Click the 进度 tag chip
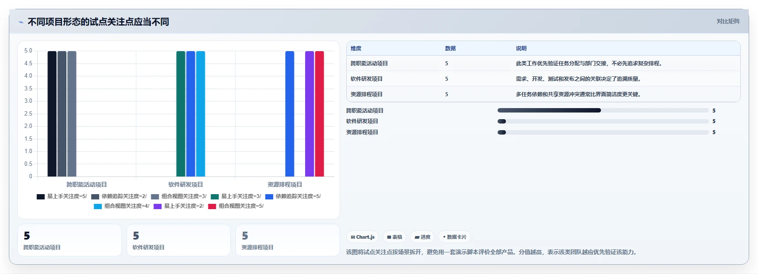The height and width of the screenshot is (274, 758). point(422,237)
